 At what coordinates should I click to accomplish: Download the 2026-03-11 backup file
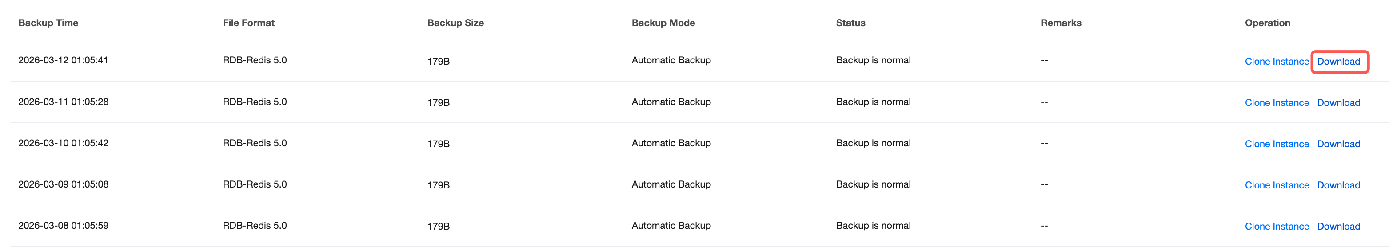pyautogui.click(x=1338, y=103)
